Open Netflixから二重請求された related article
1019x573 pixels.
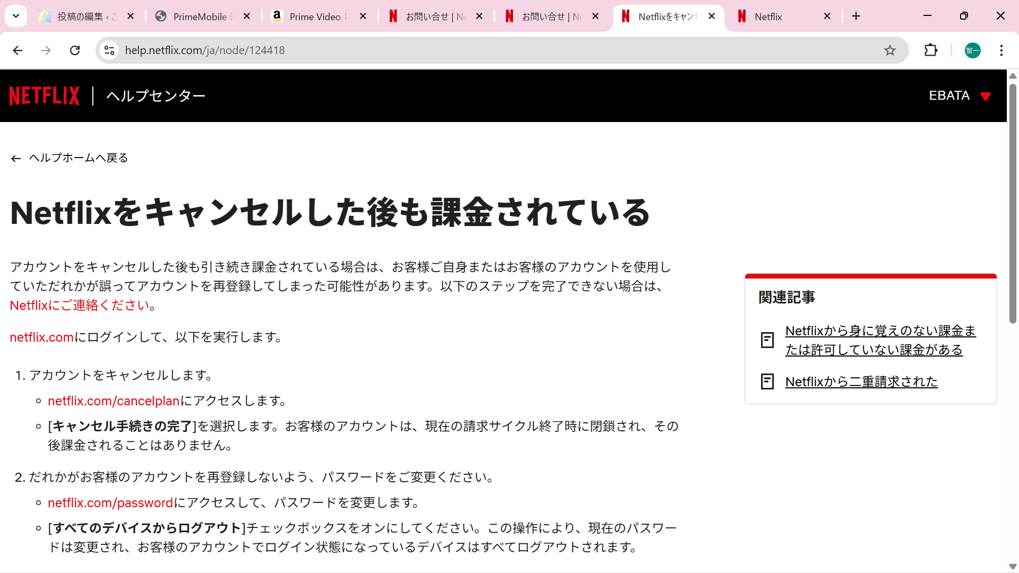point(861,382)
